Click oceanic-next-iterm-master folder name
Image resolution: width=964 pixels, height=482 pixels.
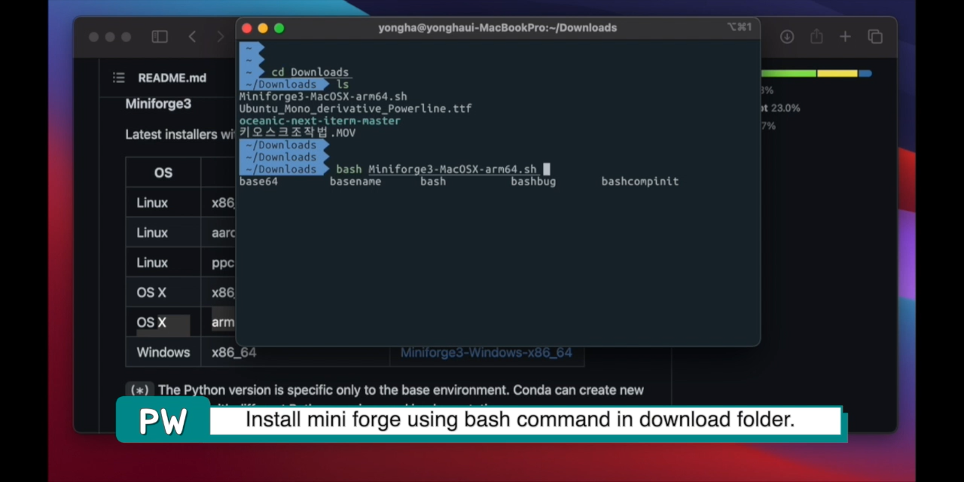click(x=320, y=120)
